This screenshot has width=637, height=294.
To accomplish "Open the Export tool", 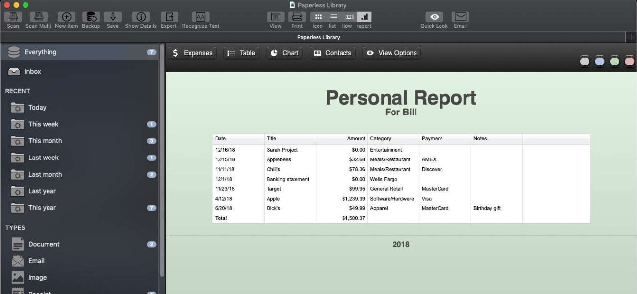I will [169, 19].
